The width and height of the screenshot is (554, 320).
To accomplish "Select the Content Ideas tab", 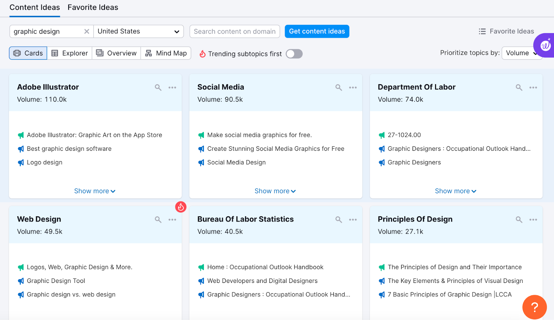I will (x=35, y=7).
